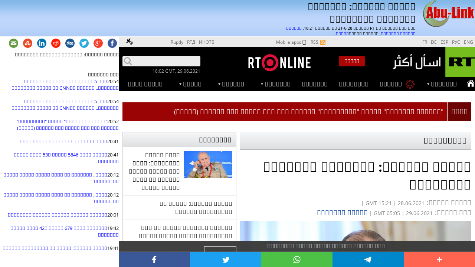The width and height of the screenshot is (475, 267).
Task: Open the RSS text link
Action: point(314,42)
